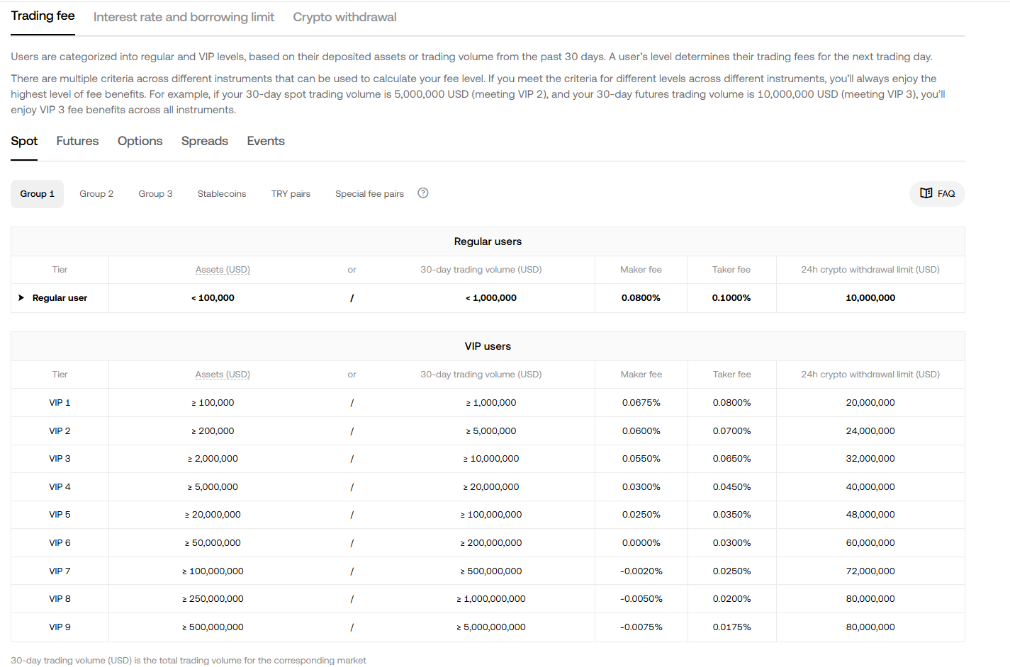The image size is (1010, 667).
Task: Choose the Group 1 filter
Action: [x=37, y=194]
